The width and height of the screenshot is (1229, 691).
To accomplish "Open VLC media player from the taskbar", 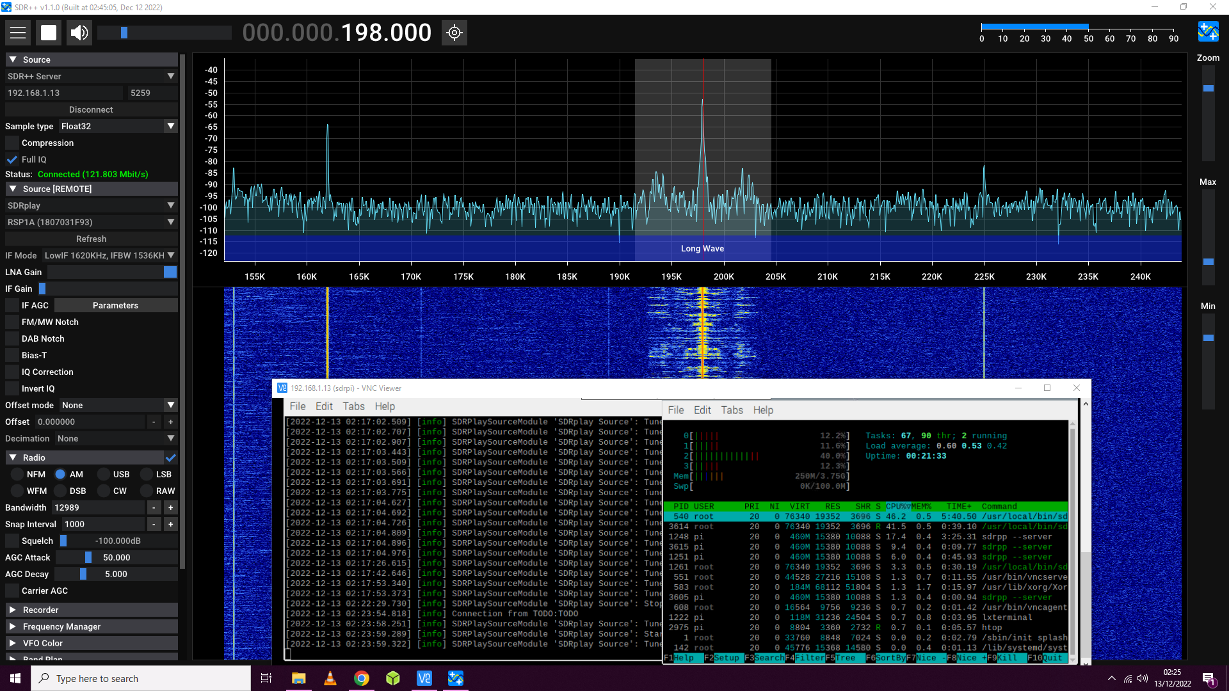I will pyautogui.click(x=330, y=678).
